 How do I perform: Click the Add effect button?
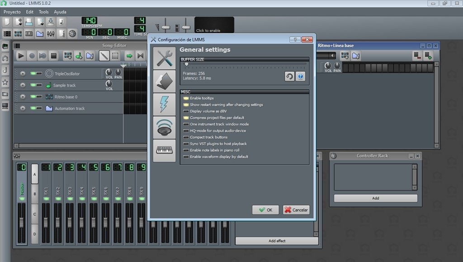click(277, 241)
